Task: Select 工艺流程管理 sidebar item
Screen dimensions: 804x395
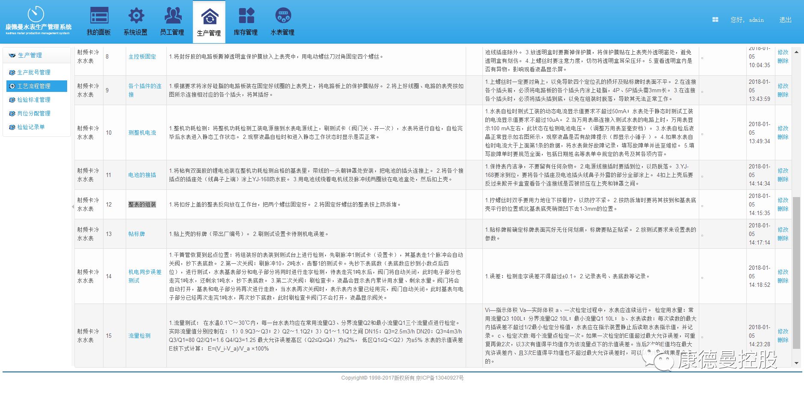Action: point(37,86)
